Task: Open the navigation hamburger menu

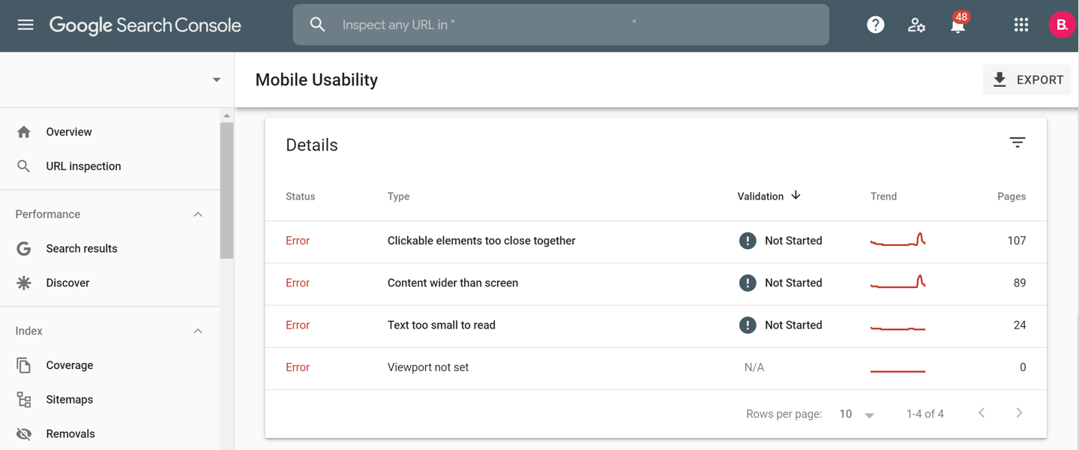Action: click(25, 23)
